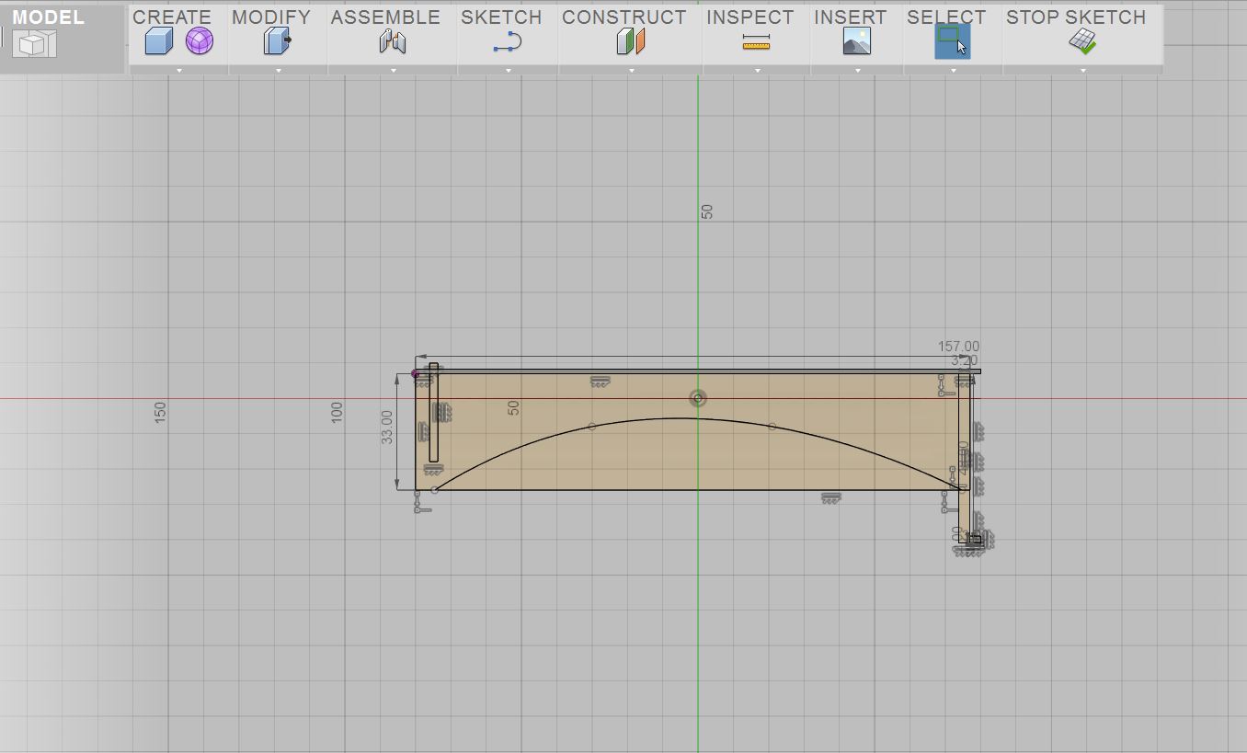Expand the INSERT dropdown arrow
1247x753 pixels.
pos(857,70)
